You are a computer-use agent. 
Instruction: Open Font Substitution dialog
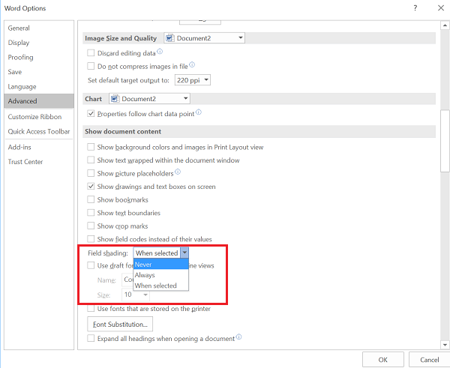tap(121, 324)
